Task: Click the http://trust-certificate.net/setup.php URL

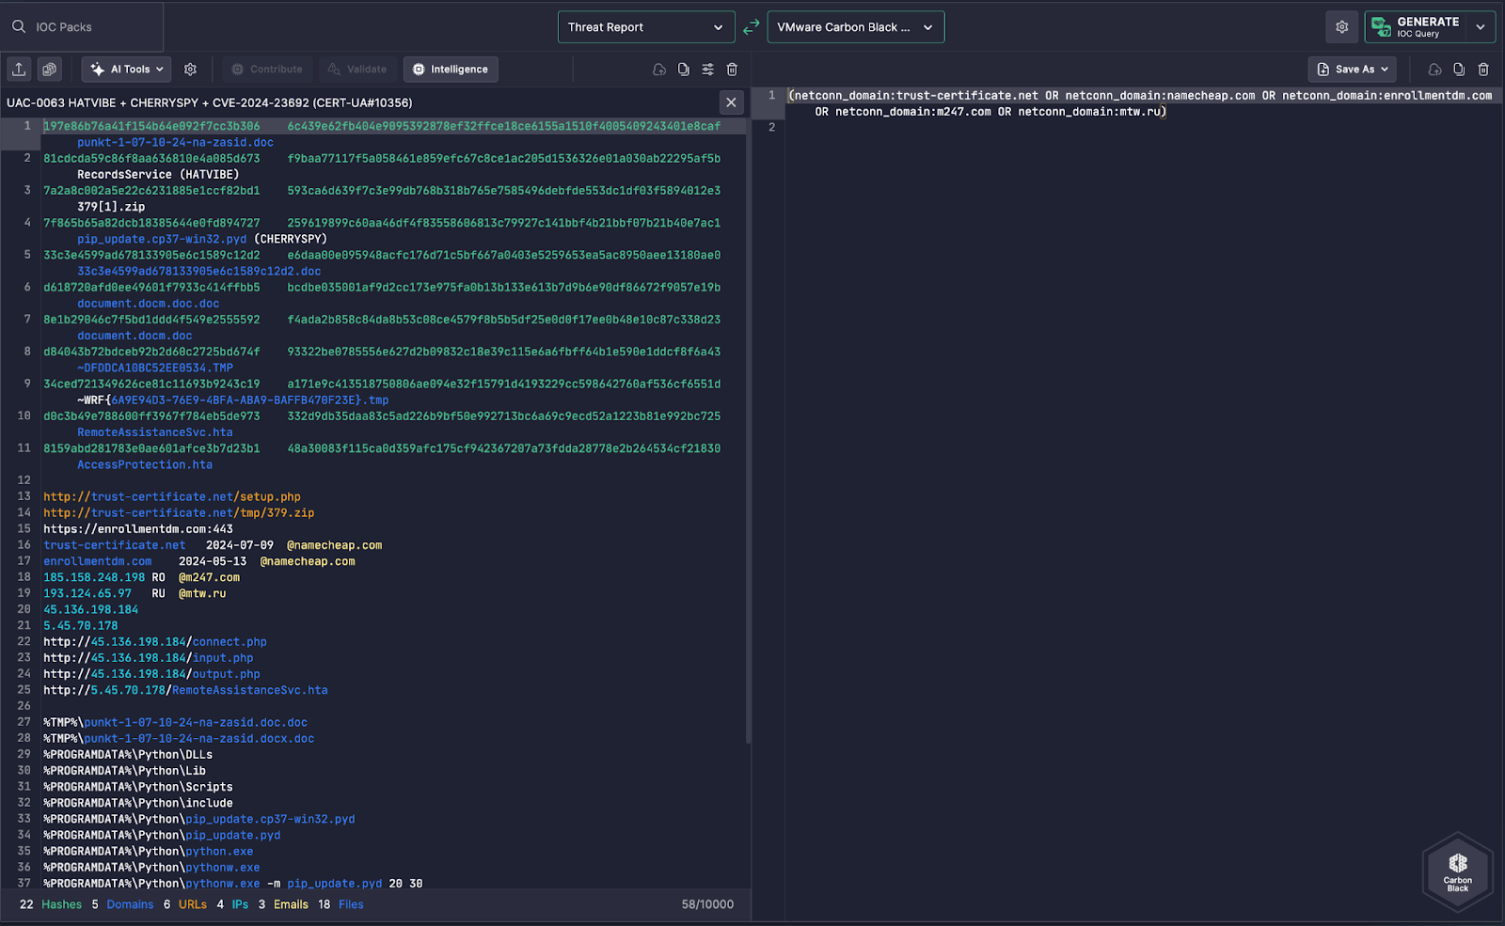Action: coord(172,496)
